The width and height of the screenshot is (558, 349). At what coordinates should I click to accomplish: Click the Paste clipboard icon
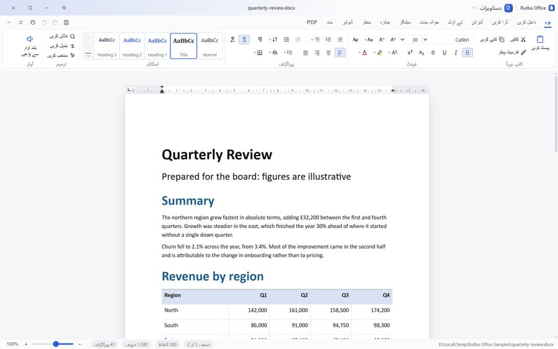pyautogui.click(x=540, y=40)
